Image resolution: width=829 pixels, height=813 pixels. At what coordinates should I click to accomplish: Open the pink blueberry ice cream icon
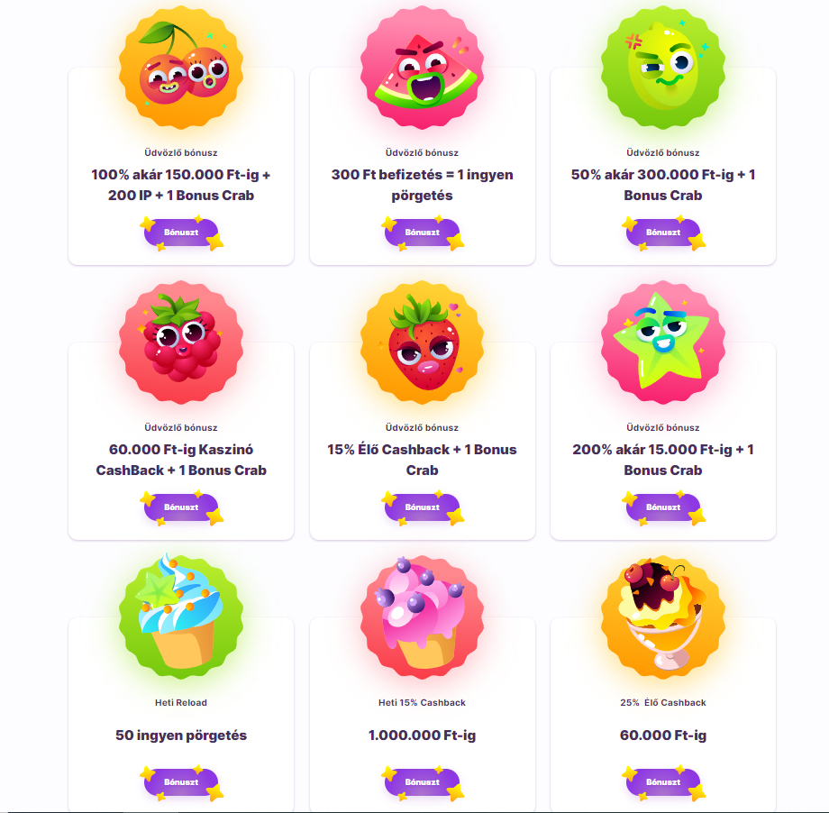pos(422,617)
